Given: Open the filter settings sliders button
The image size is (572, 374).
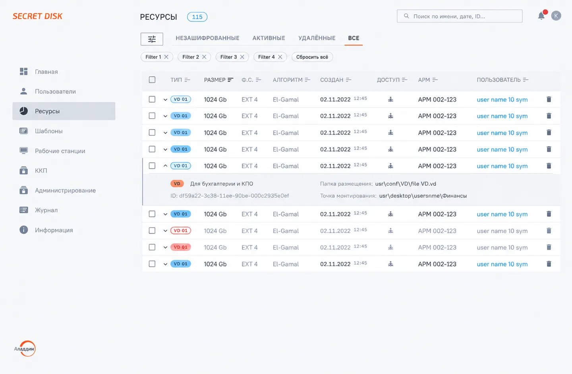Looking at the screenshot, I should pos(152,39).
